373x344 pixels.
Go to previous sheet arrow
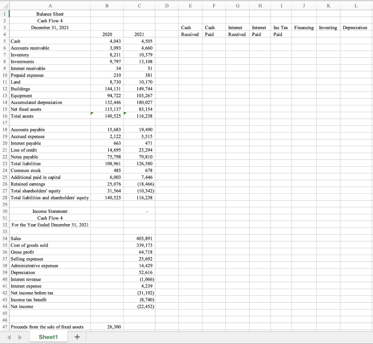pyautogui.click(x=9, y=337)
